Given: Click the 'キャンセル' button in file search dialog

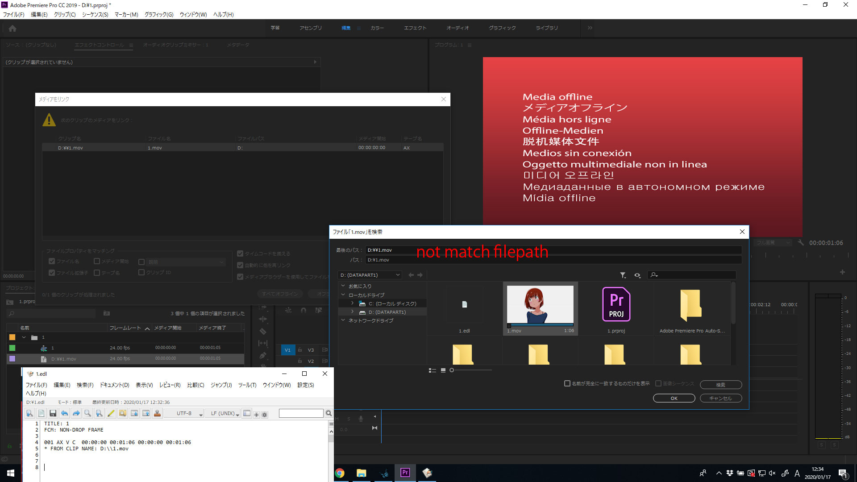Looking at the screenshot, I should point(721,398).
